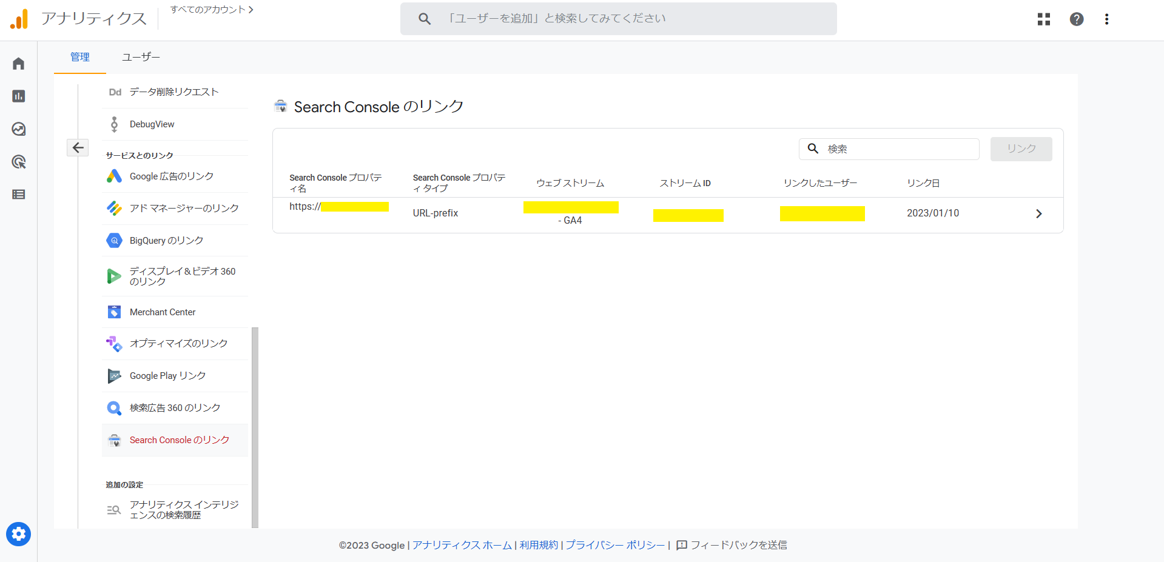Open the Reports bar-chart icon
This screenshot has height=562, width=1164.
19,96
